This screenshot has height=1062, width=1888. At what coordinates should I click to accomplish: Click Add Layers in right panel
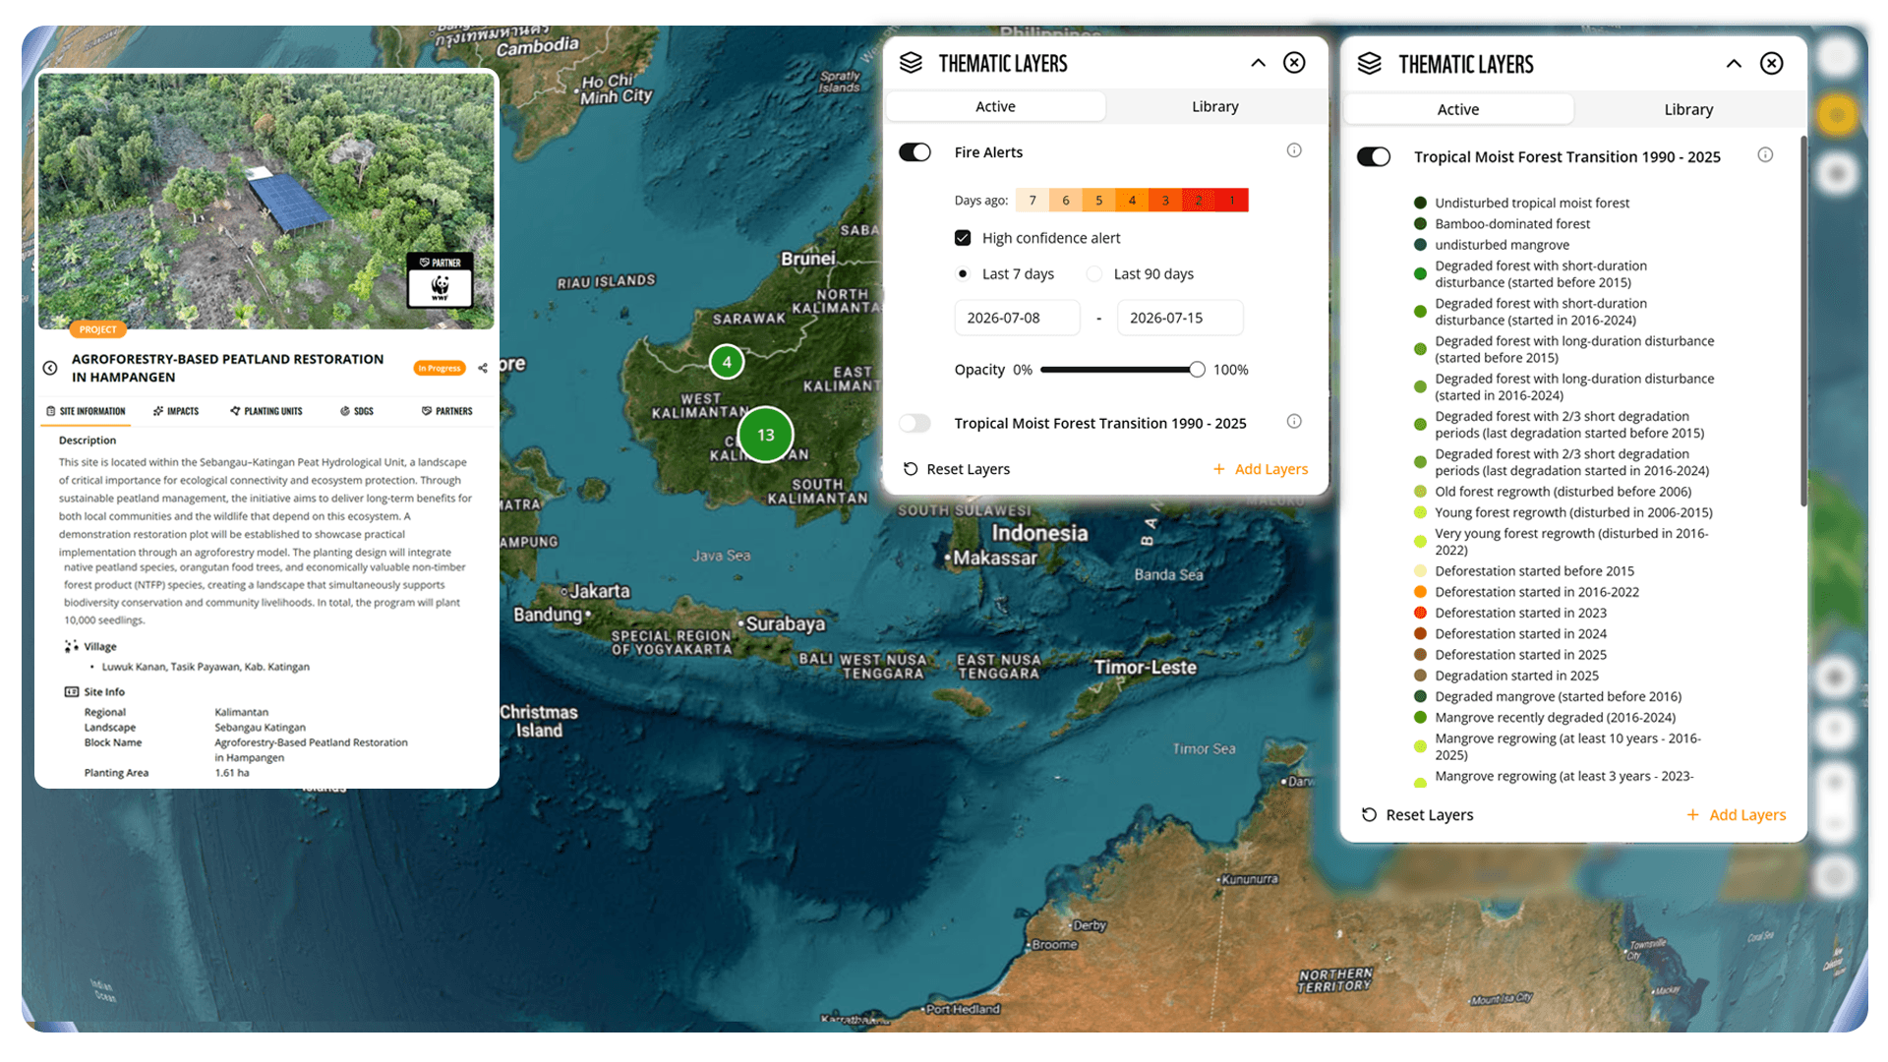point(1736,815)
